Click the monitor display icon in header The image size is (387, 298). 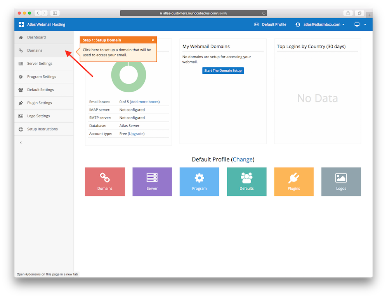pos(357,24)
